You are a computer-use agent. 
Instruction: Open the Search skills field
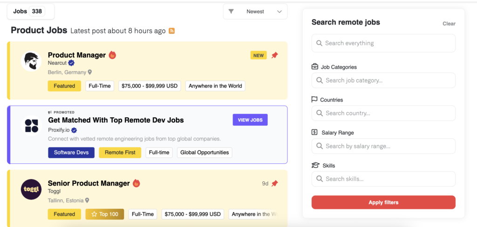(x=383, y=179)
